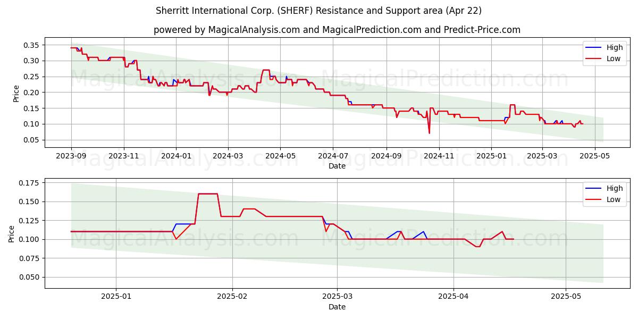Click the '0.05' price label on top chart
638x319 pixels.
point(32,140)
